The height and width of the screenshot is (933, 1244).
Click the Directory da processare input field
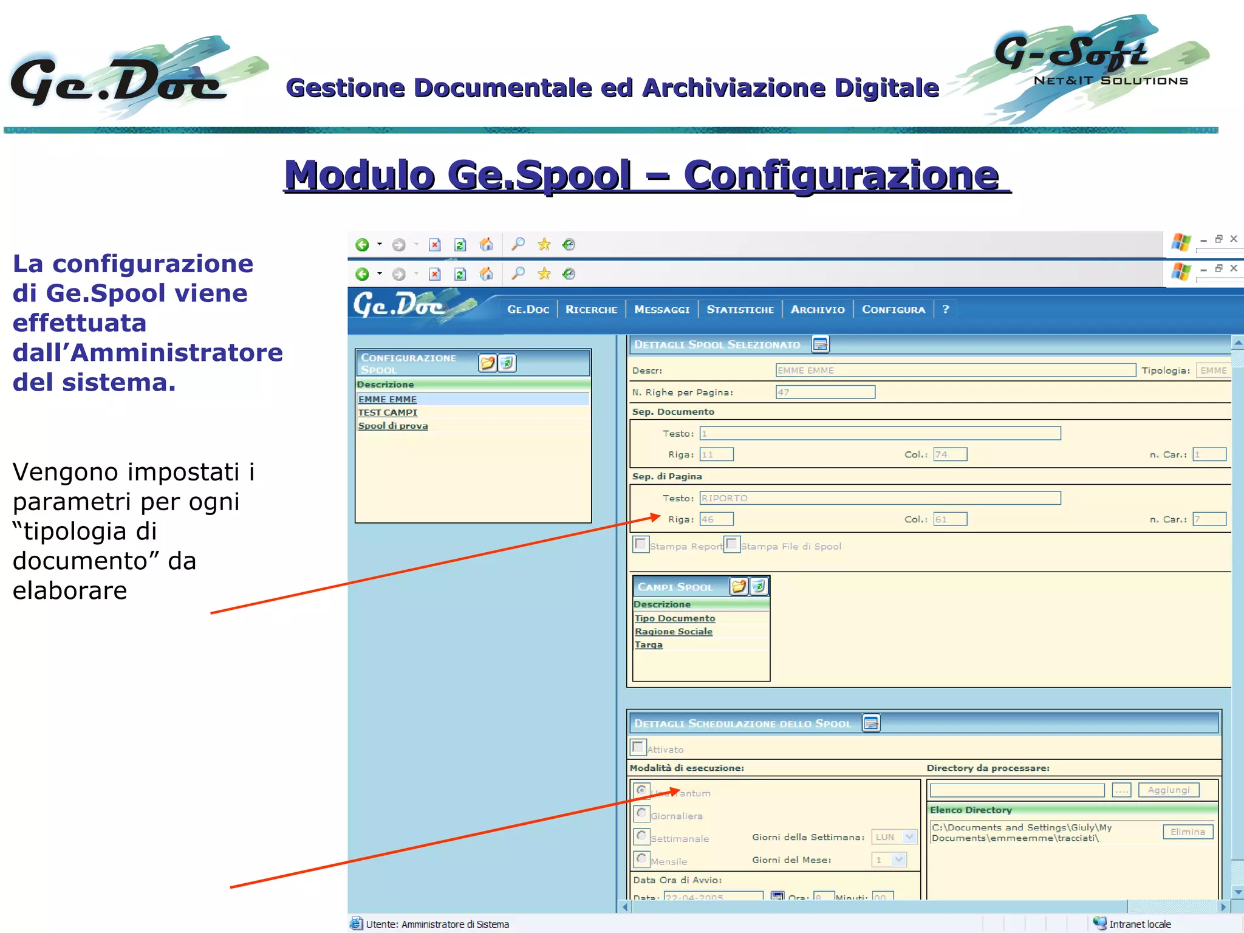click(x=1017, y=790)
